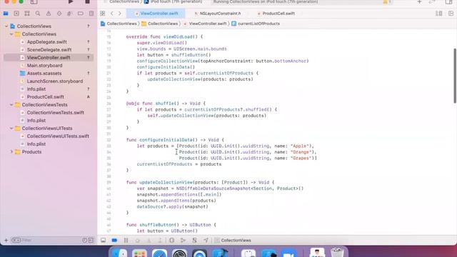
Task: Expand the Products group
Action: click(x=11, y=152)
